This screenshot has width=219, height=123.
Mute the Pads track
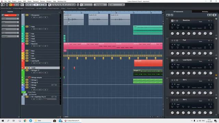click(x=27, y=27)
